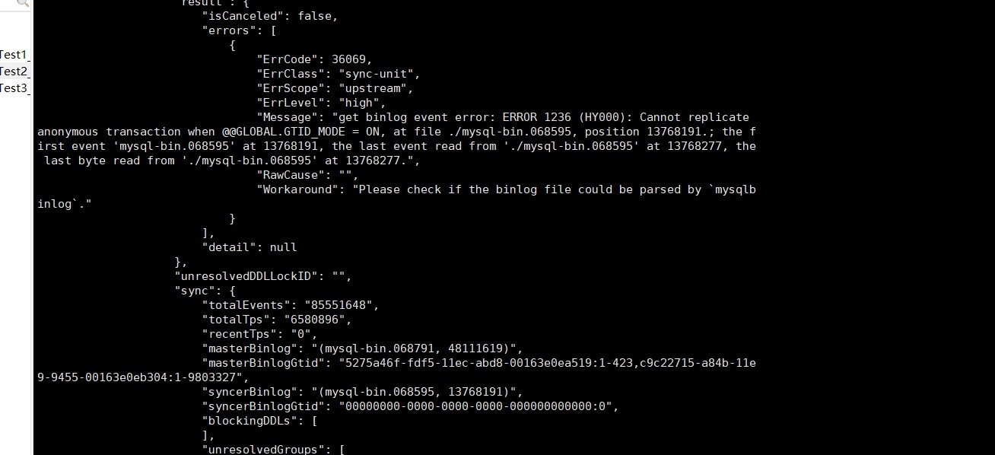The width and height of the screenshot is (995, 455).
Task: Click the "RawCause" empty value line
Action: pos(307,175)
